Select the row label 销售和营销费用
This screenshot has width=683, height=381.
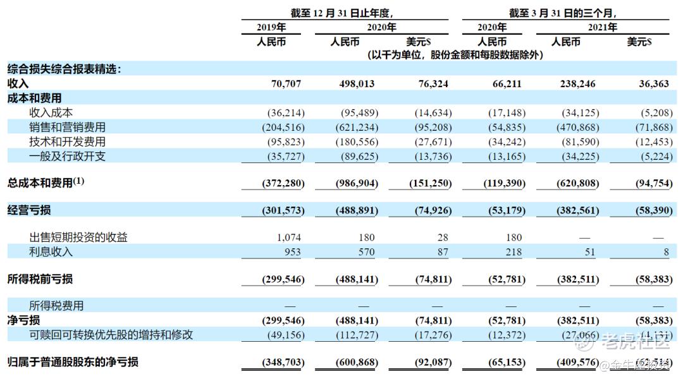68,127
